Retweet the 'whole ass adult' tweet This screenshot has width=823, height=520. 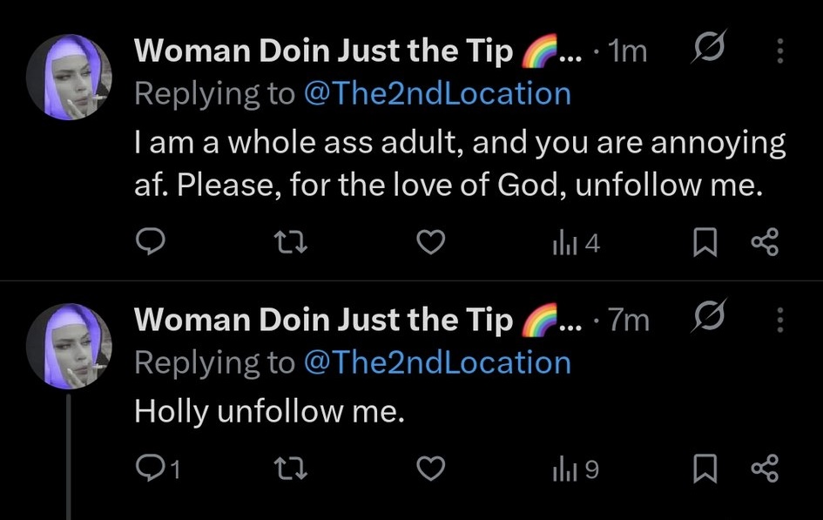coord(290,243)
